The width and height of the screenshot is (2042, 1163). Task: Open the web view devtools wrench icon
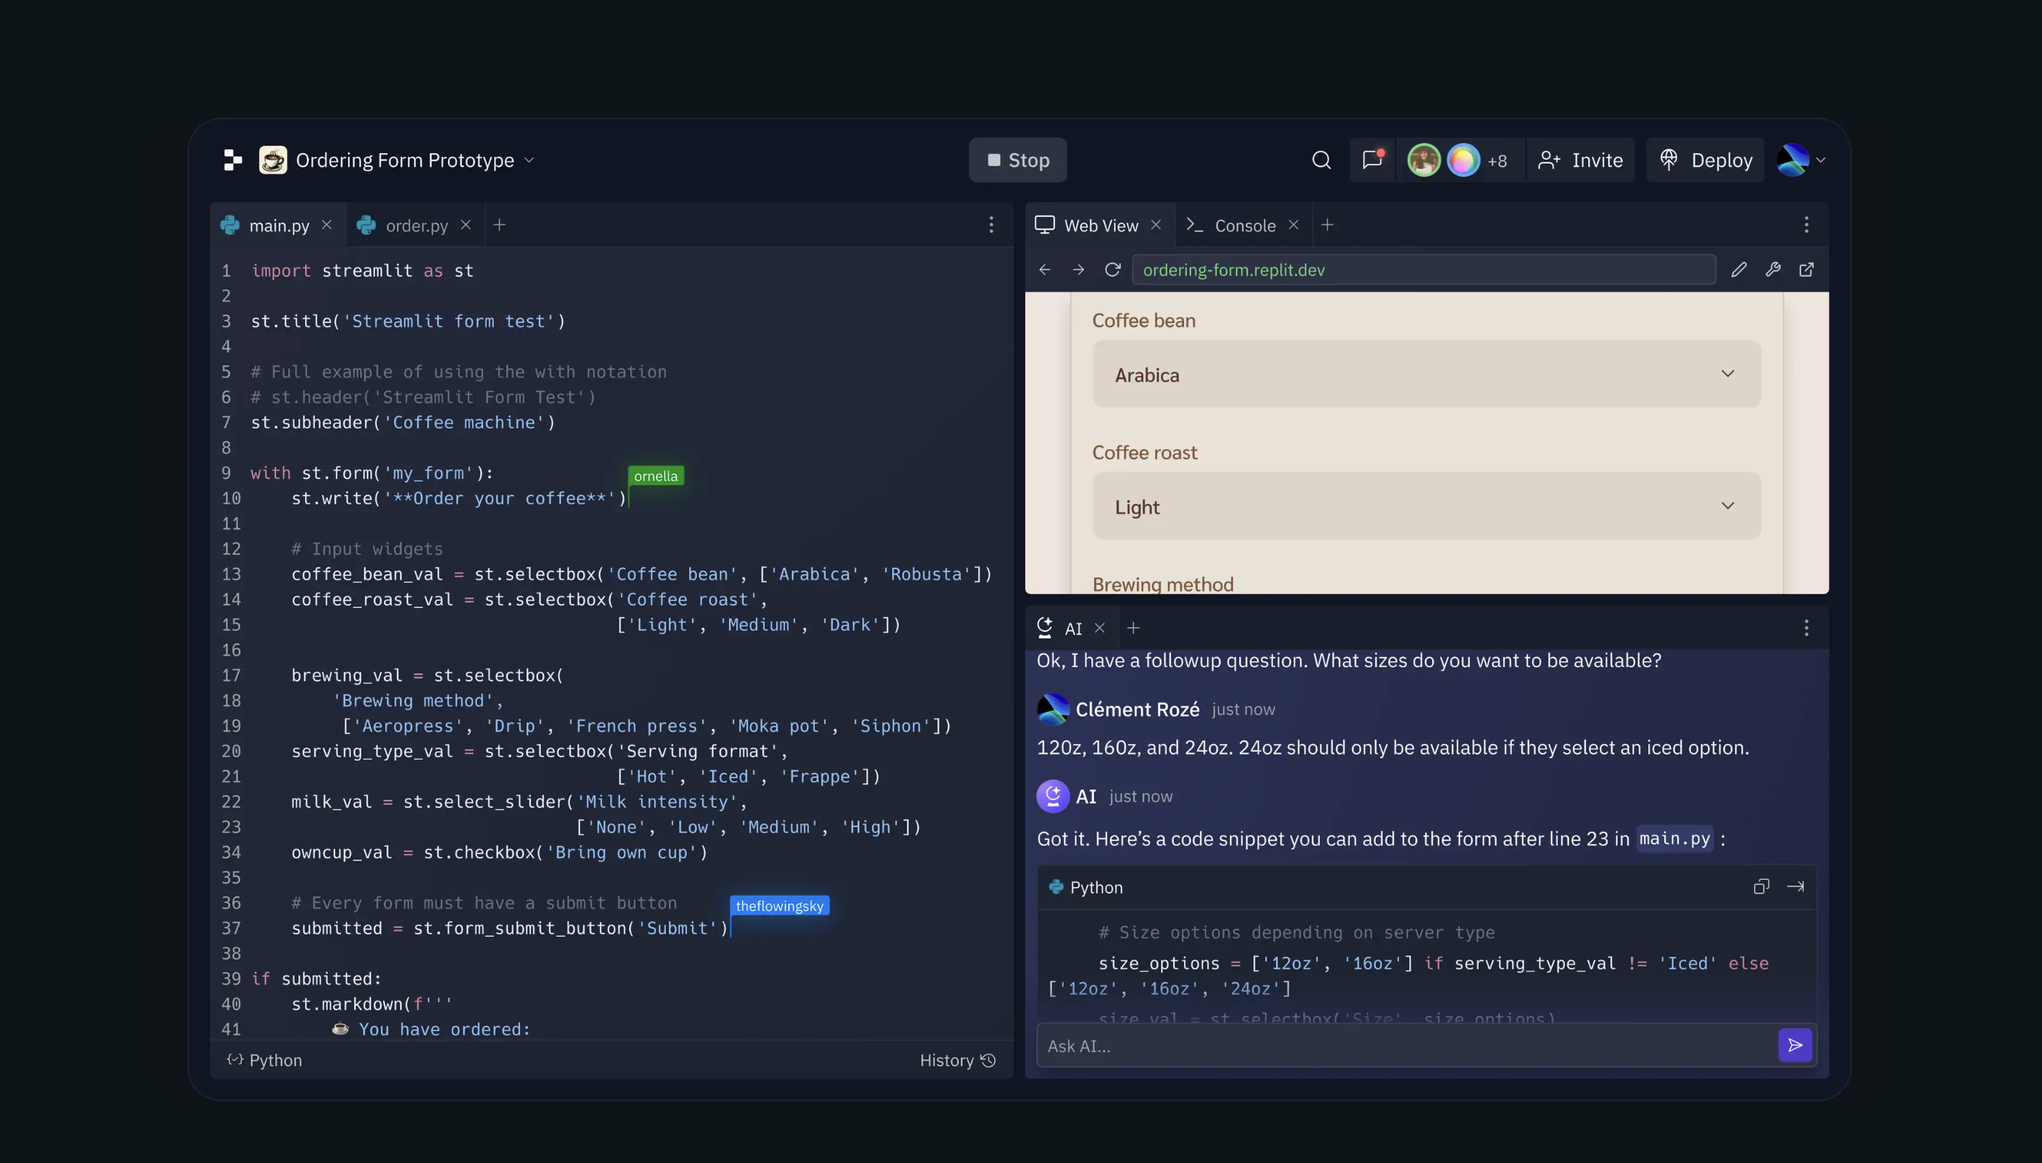(1773, 270)
